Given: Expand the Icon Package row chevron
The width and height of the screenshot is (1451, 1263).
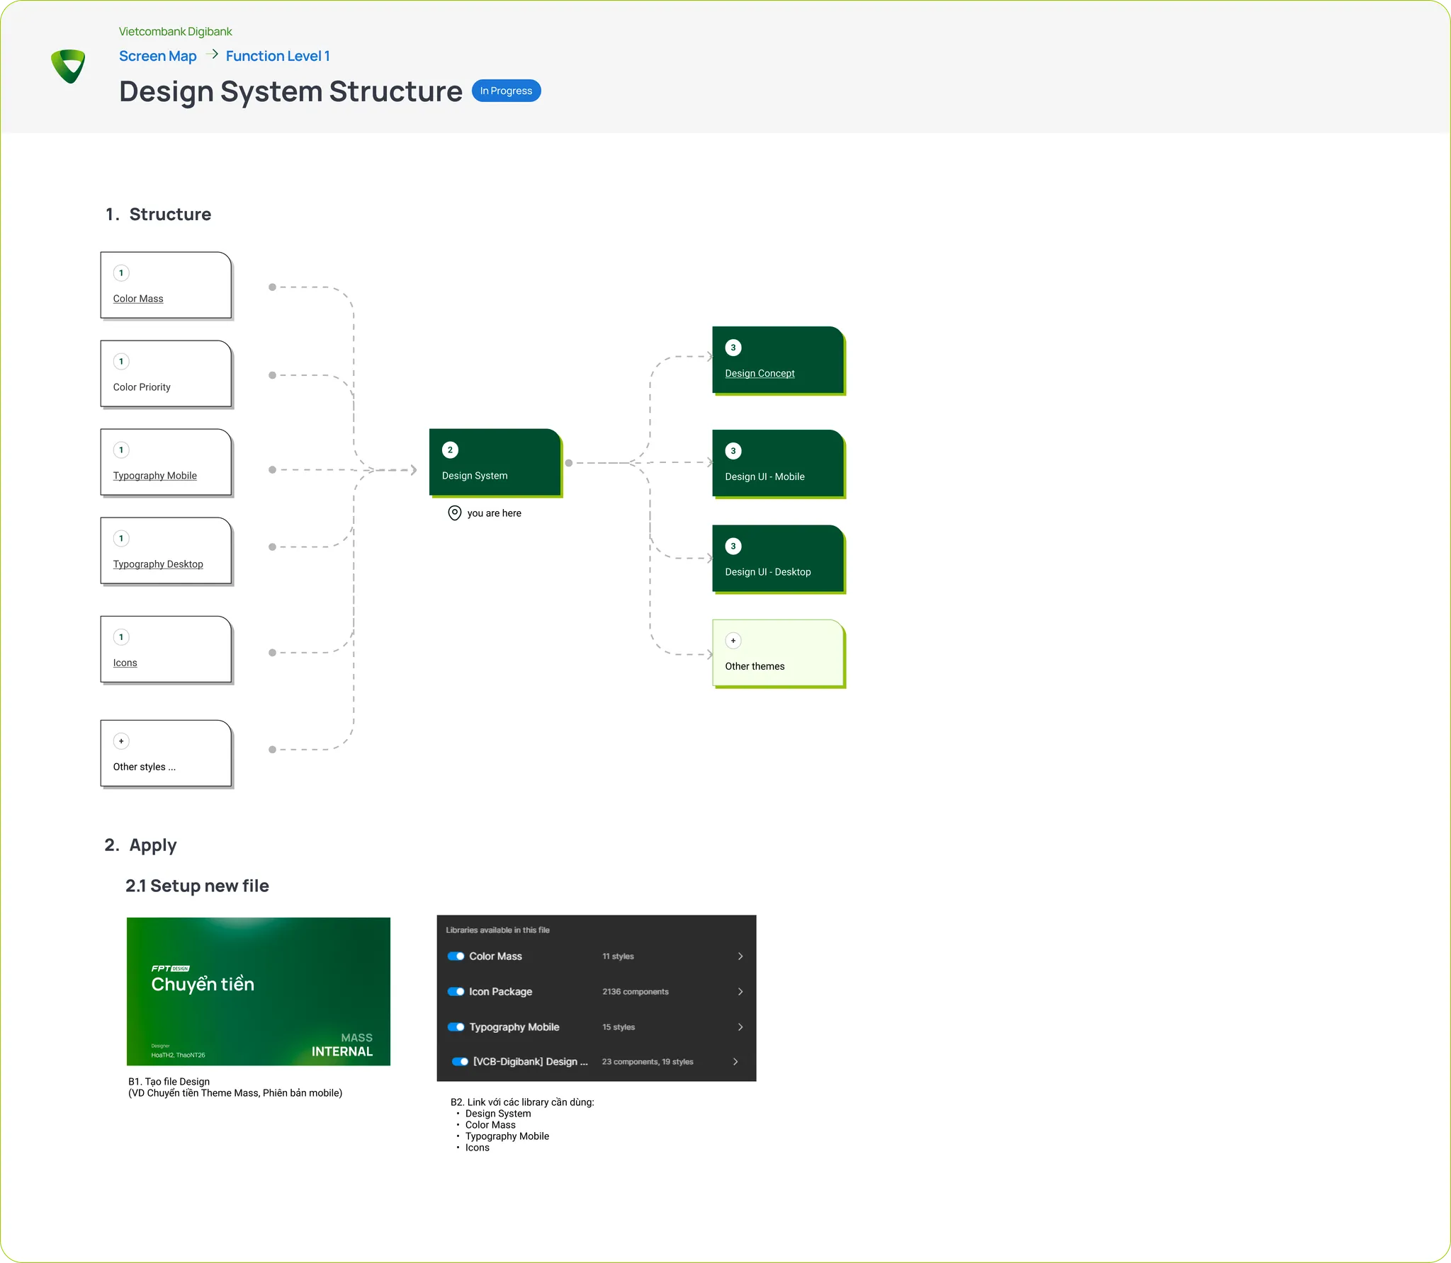Looking at the screenshot, I should 740,992.
